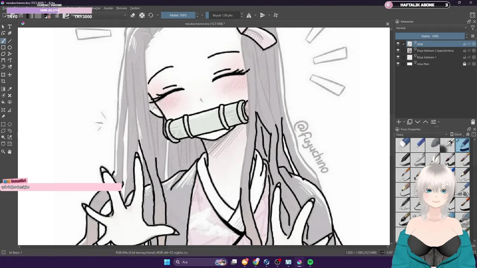Image resolution: width=477 pixels, height=268 pixels.
Task: Select the Contiguous Selection wand tool
Action: click(x=3, y=137)
